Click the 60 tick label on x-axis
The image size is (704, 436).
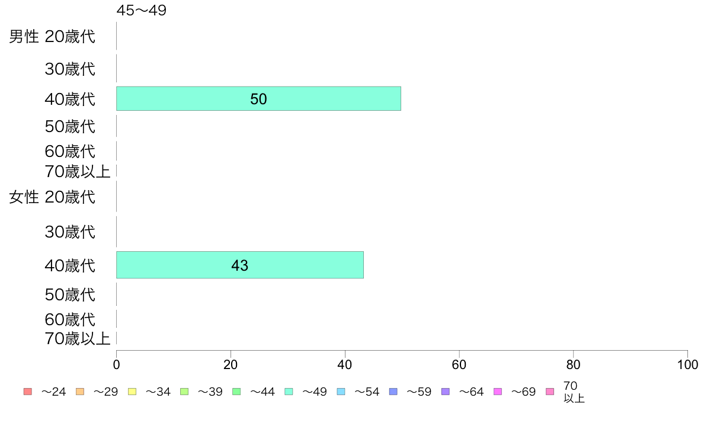[x=459, y=364]
